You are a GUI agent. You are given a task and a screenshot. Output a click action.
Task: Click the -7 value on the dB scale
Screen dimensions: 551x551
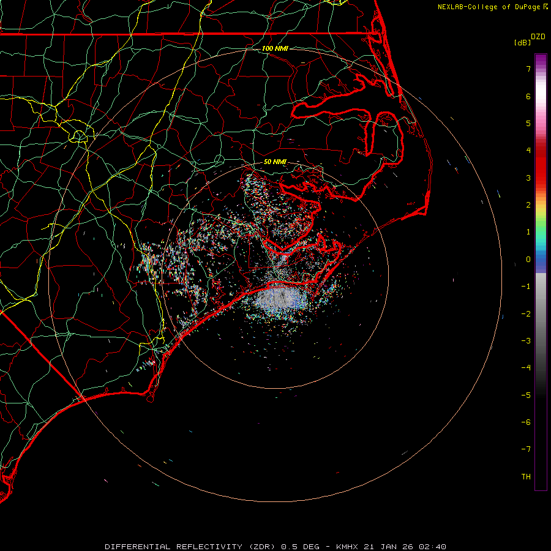pos(526,449)
